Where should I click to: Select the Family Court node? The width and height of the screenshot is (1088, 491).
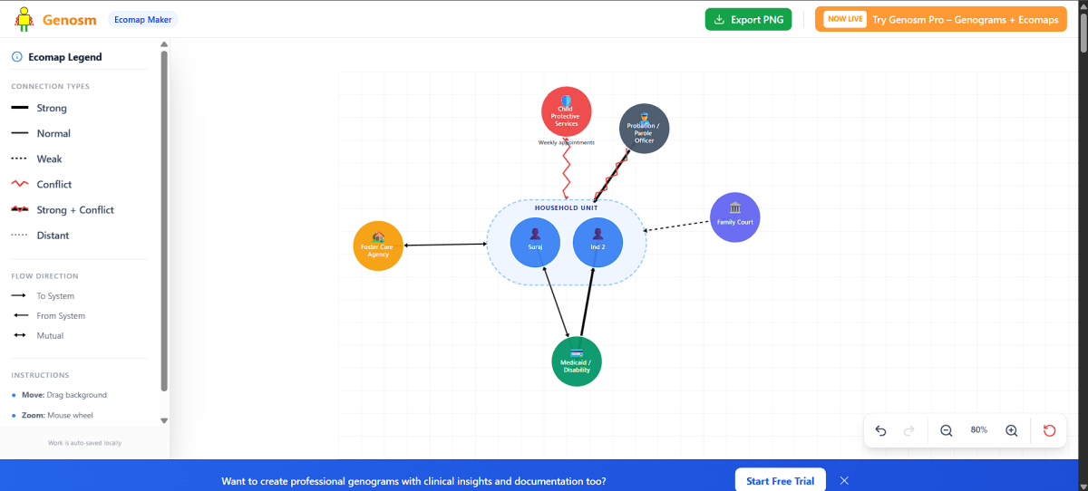point(734,217)
